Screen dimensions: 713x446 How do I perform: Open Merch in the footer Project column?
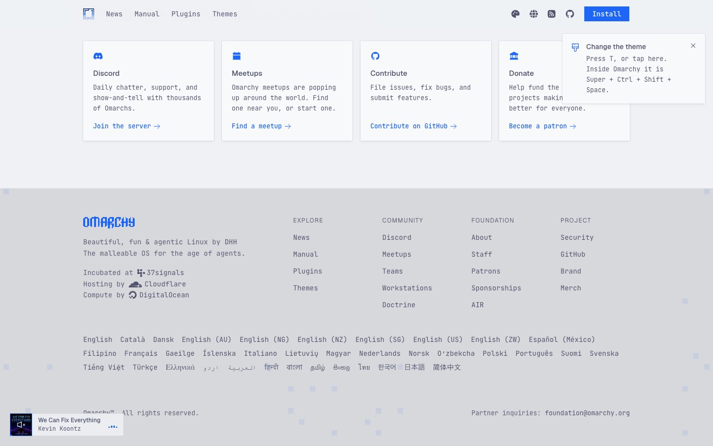571,288
